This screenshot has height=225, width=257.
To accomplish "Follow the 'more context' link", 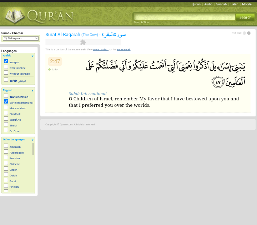I will tap(101, 50).
